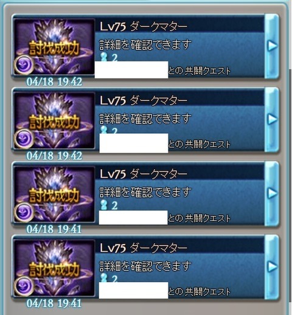
Task: Click the participant icon in the second entry
Action: (x=104, y=130)
